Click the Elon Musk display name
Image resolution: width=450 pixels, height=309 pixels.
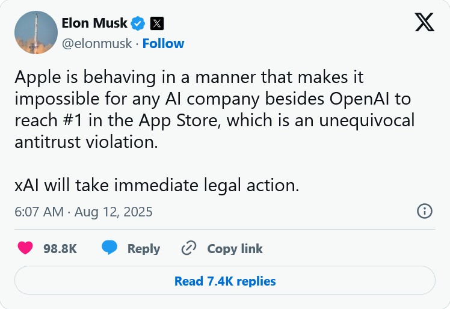[94, 23]
